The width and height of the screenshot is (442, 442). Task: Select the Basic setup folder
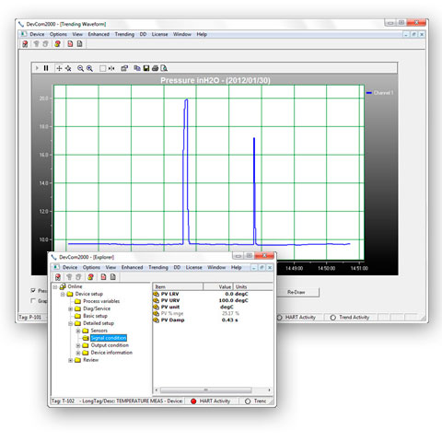(95, 316)
